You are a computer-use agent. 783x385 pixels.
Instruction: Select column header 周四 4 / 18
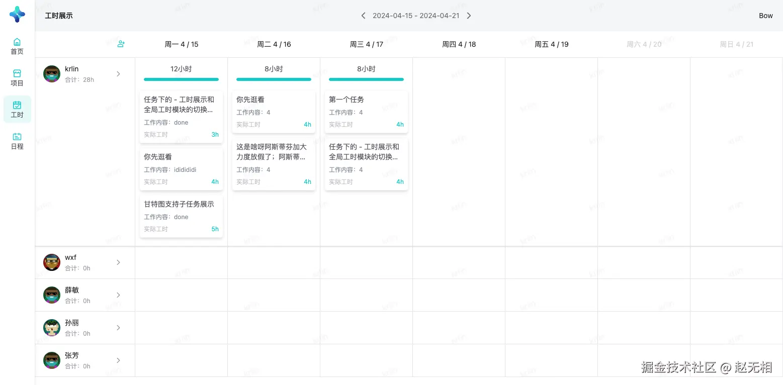point(459,44)
